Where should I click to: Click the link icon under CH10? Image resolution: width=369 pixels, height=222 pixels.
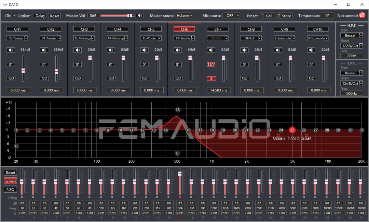click(312, 78)
